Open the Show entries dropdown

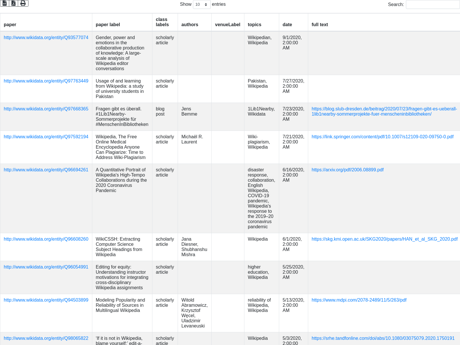pos(202,4)
